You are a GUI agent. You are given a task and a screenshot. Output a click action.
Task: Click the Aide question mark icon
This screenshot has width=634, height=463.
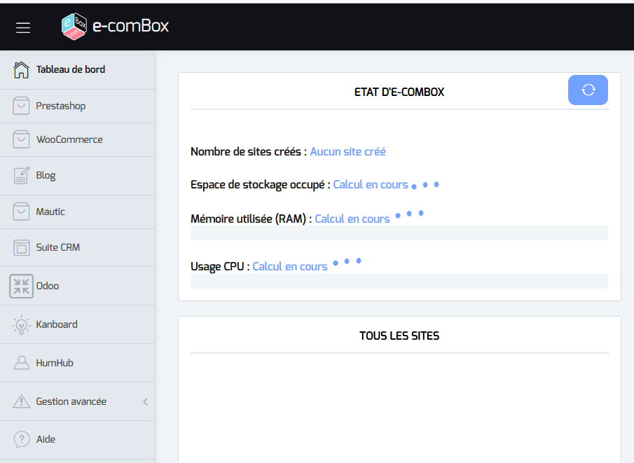[22, 439]
